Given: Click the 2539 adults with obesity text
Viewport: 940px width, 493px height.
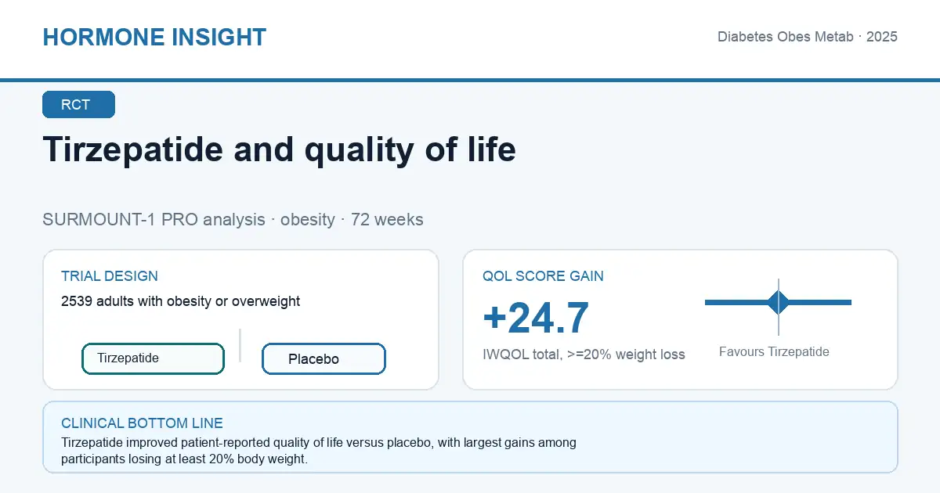Looking at the screenshot, I should 180,301.
